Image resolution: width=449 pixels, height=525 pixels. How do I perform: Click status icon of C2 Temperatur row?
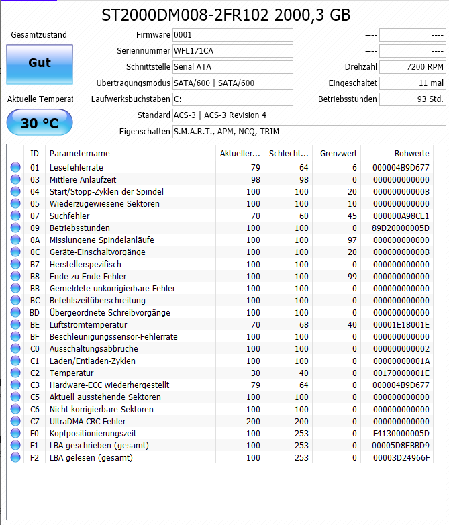tap(15, 372)
